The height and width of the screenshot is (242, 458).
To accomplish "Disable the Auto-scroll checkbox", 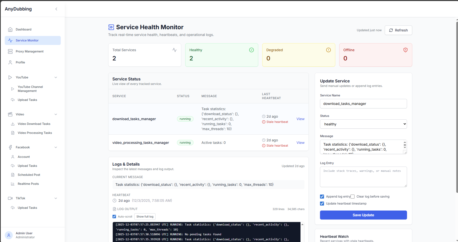I will click(114, 217).
